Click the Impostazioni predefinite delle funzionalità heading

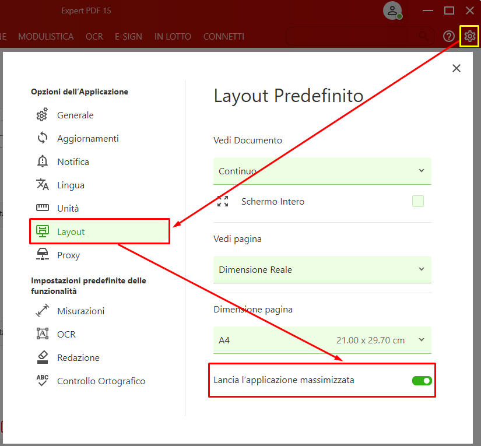point(89,286)
